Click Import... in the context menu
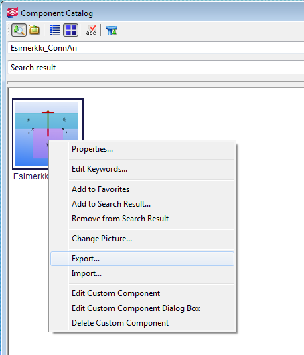This screenshot has width=304, height=355. pyautogui.click(x=142, y=273)
